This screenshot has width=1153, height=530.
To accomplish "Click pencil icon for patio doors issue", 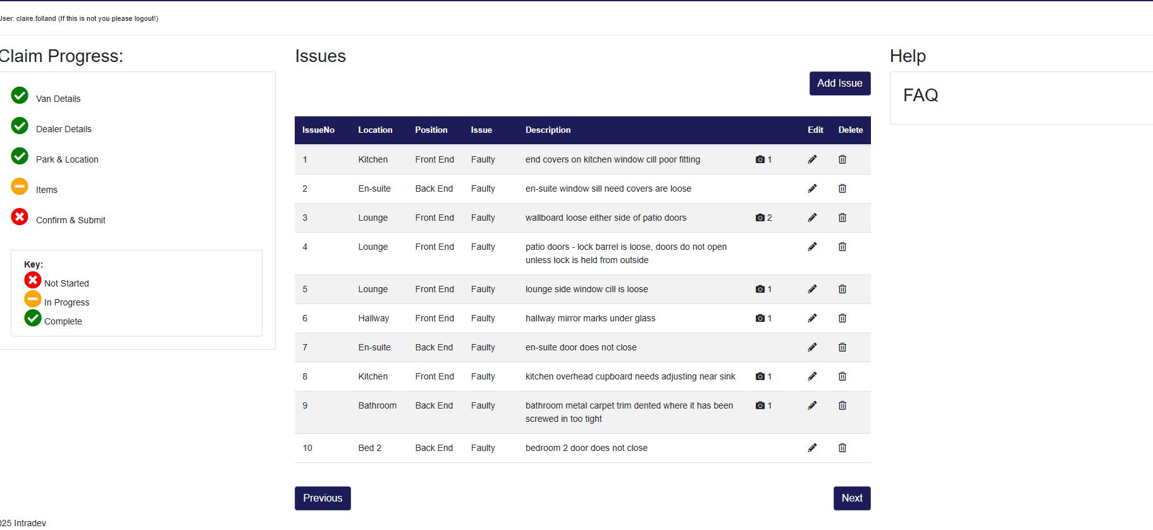I will point(812,247).
